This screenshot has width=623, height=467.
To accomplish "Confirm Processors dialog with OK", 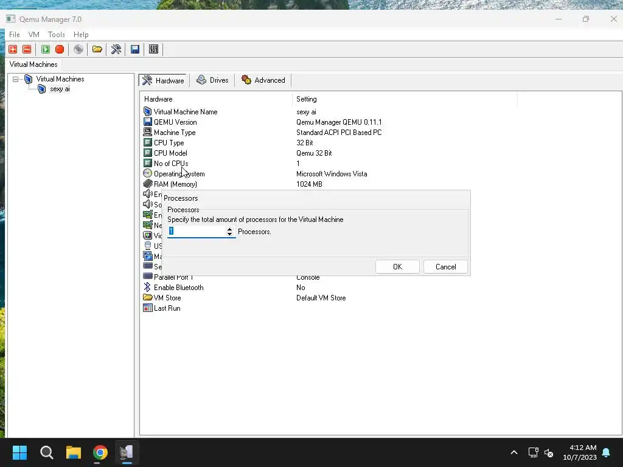I will 397,267.
